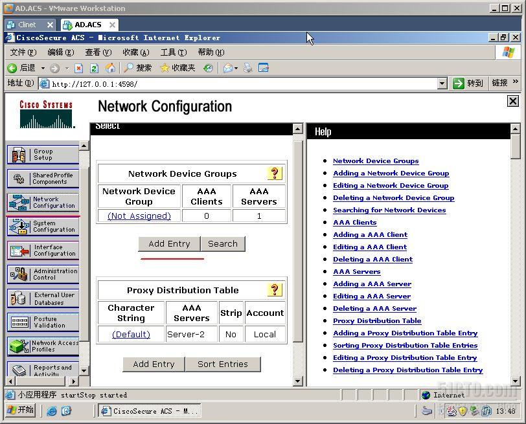
Task: Open the IE Favorites toolbar button
Action: tap(177, 68)
